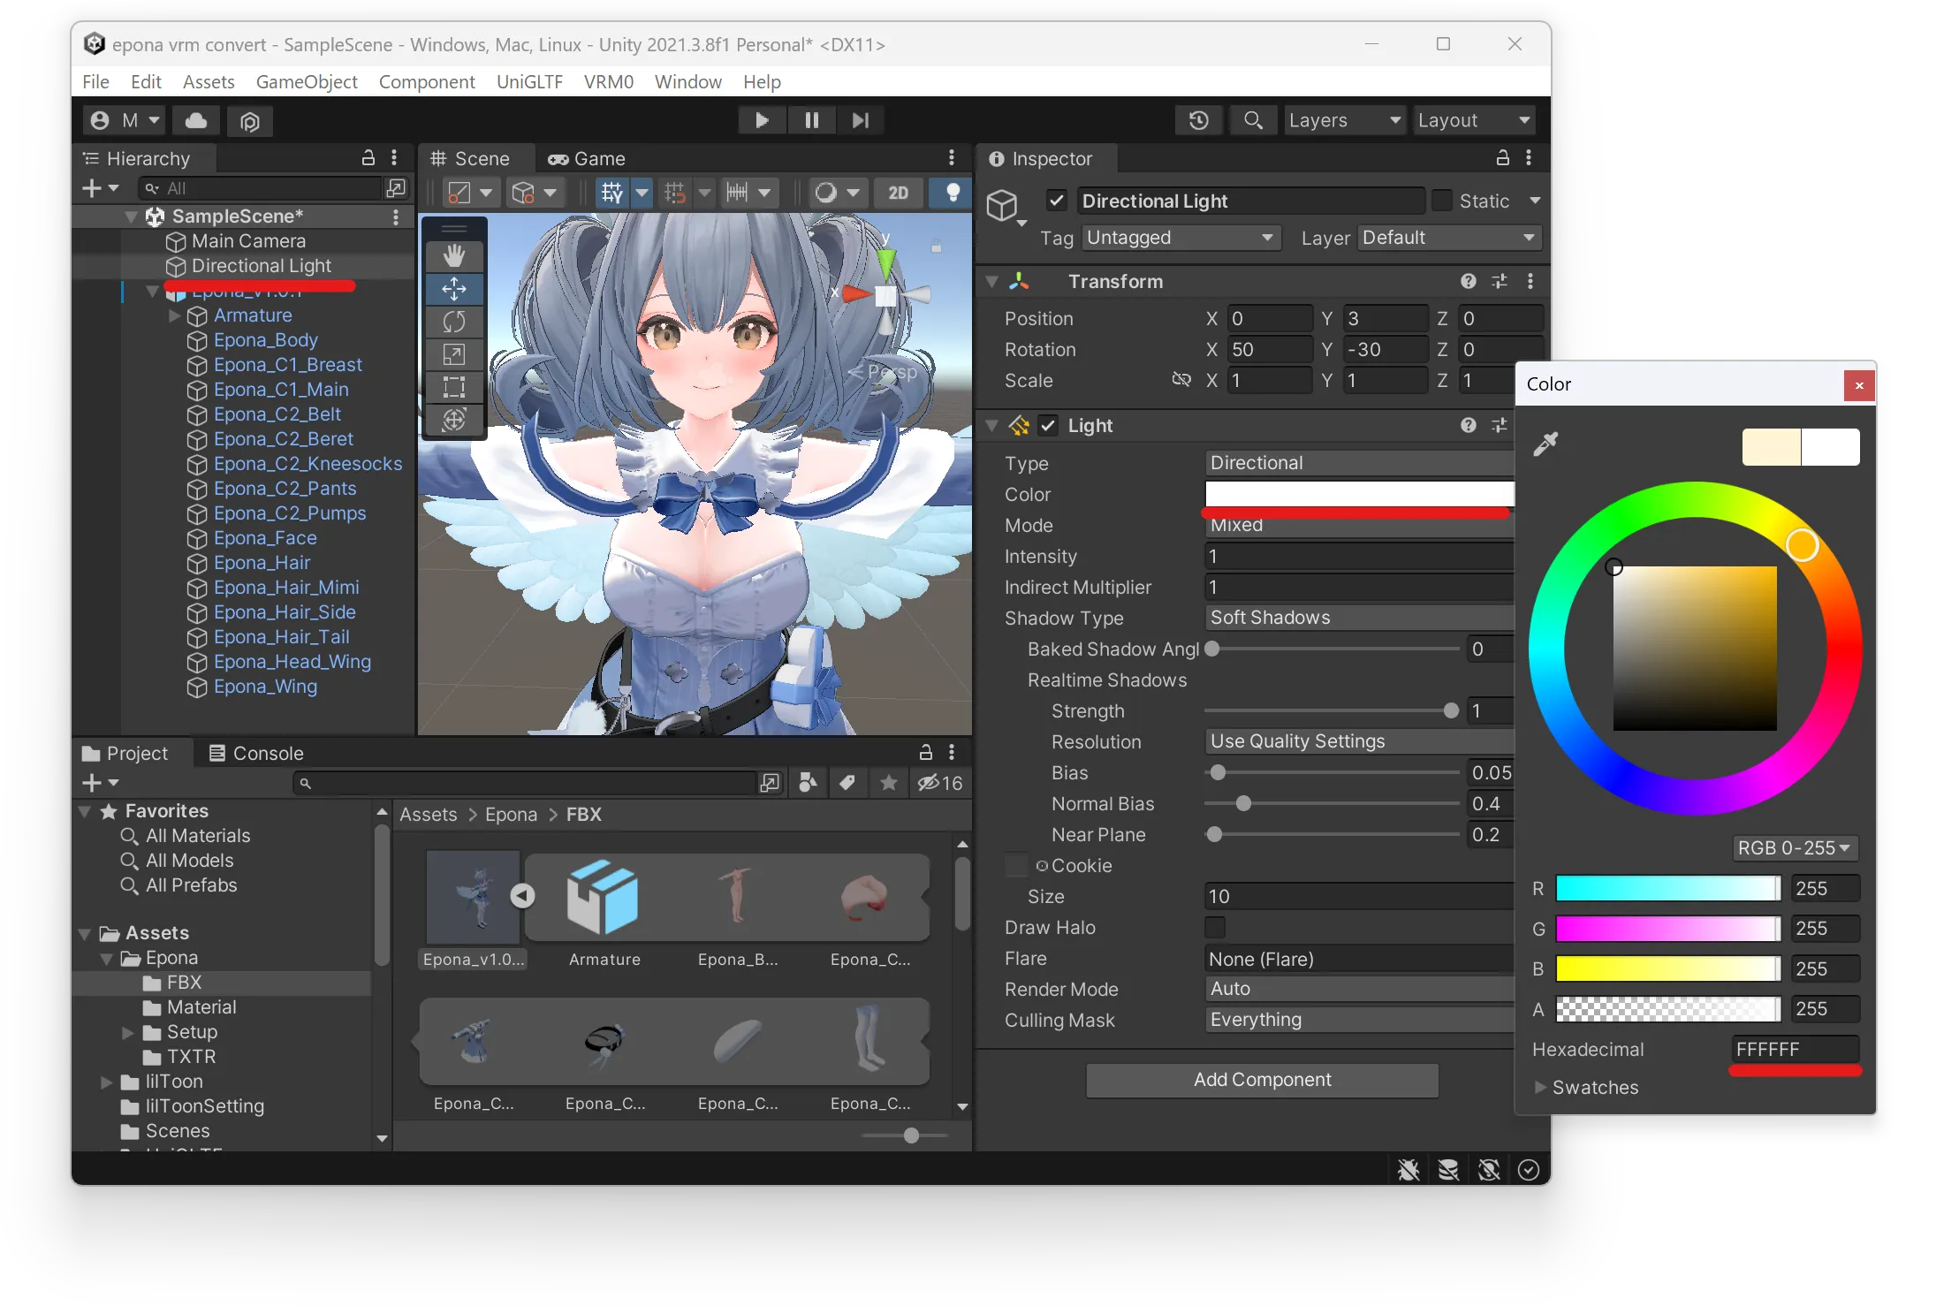Open the Transform component help
Viewport: 1959px width, 1306px height.
pyautogui.click(x=1469, y=281)
